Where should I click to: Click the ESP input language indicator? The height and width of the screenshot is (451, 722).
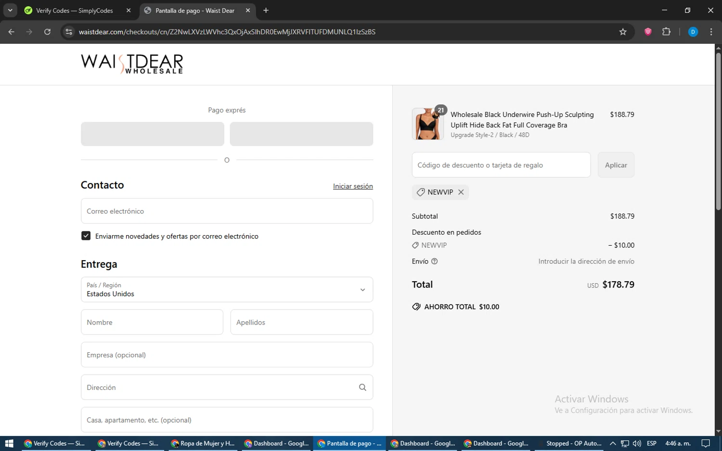click(652, 443)
